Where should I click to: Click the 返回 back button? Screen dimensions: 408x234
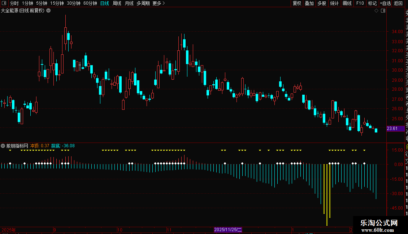pos(398,3)
